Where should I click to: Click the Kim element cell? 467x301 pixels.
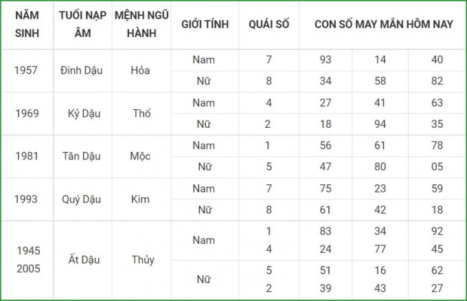coord(141,199)
